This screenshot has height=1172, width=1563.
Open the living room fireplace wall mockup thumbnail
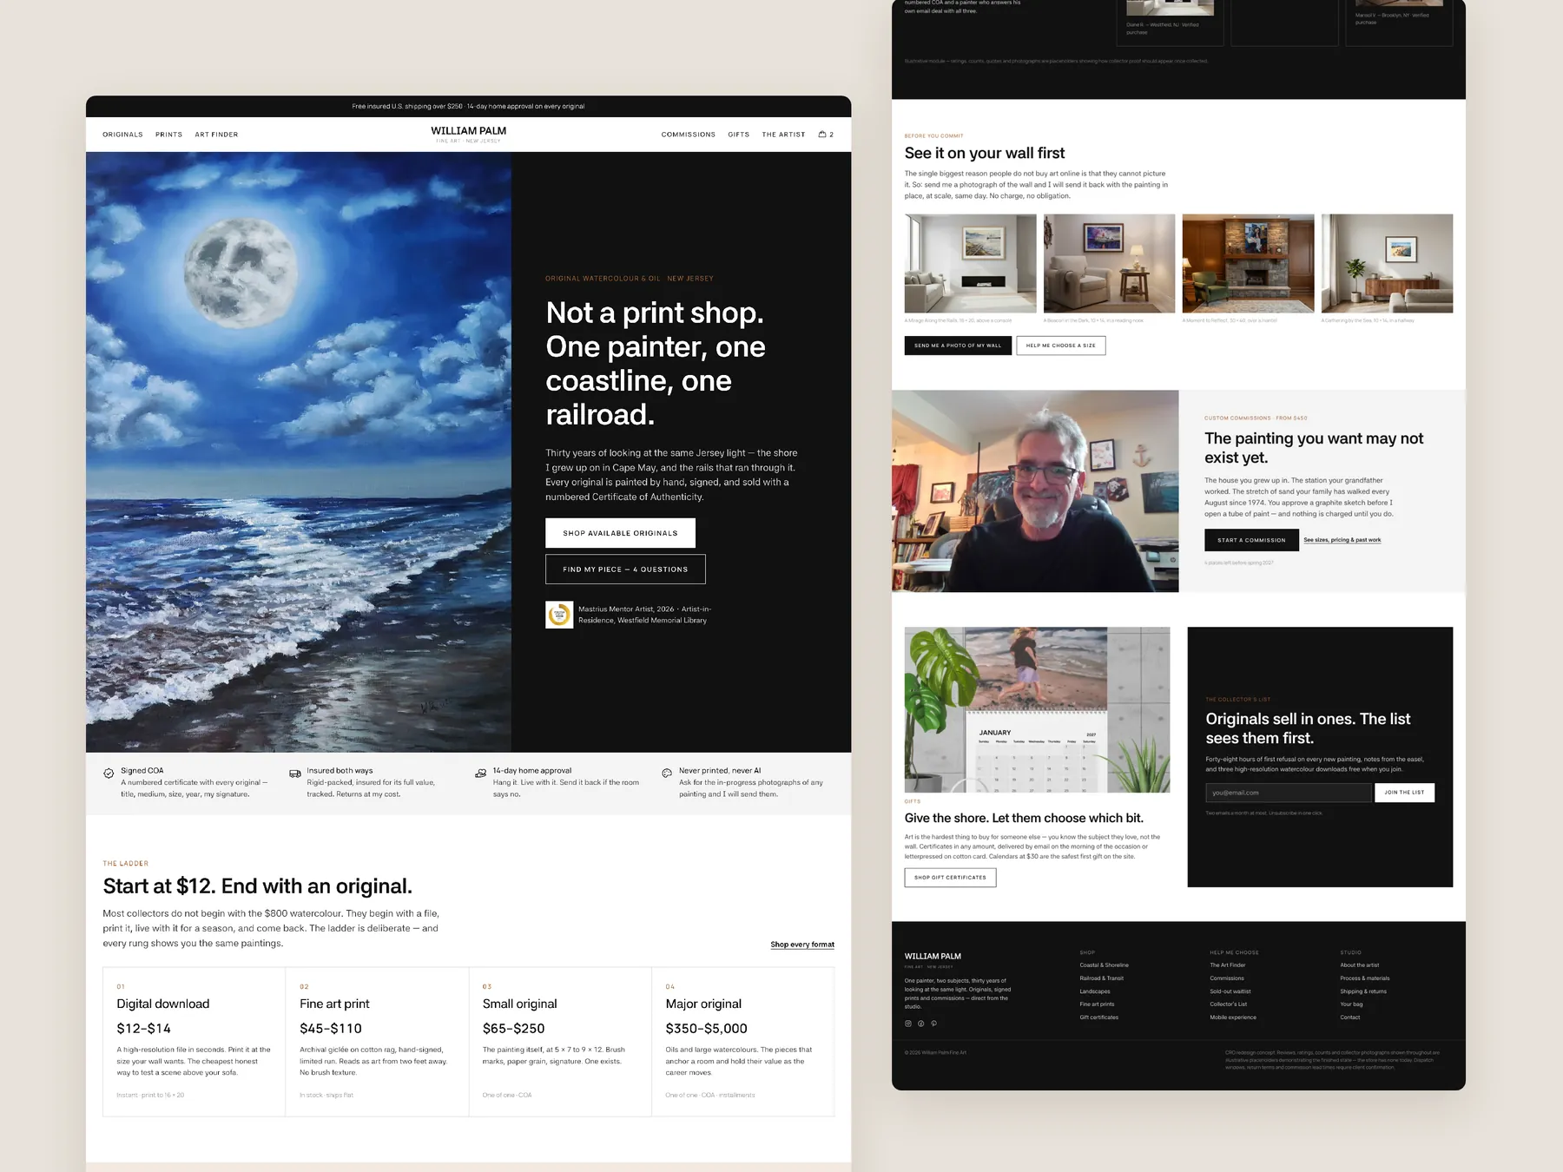970,264
